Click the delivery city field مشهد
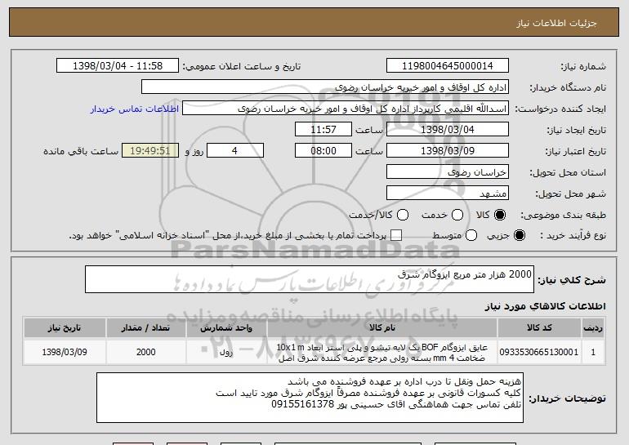This screenshot has width=629, height=445. point(448,194)
